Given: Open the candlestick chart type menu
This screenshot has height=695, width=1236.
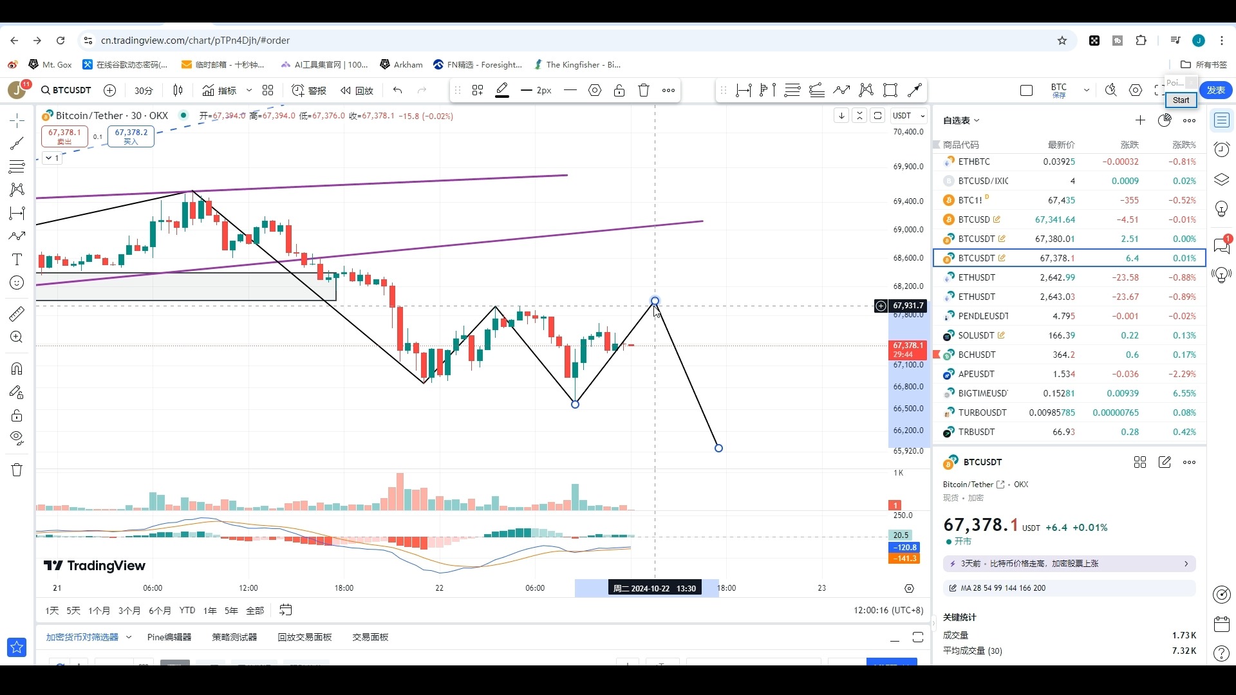Looking at the screenshot, I should click(178, 90).
